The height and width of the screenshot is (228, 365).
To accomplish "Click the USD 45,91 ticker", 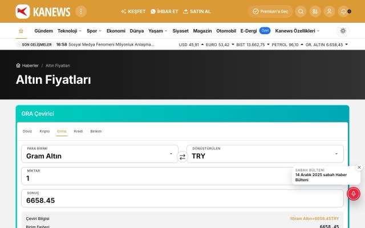I will (x=191, y=44).
